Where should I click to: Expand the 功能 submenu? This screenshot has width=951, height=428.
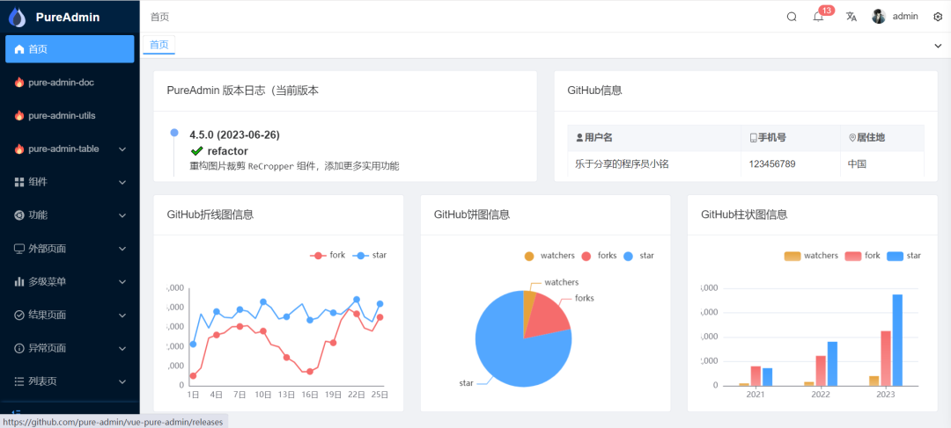click(x=122, y=215)
